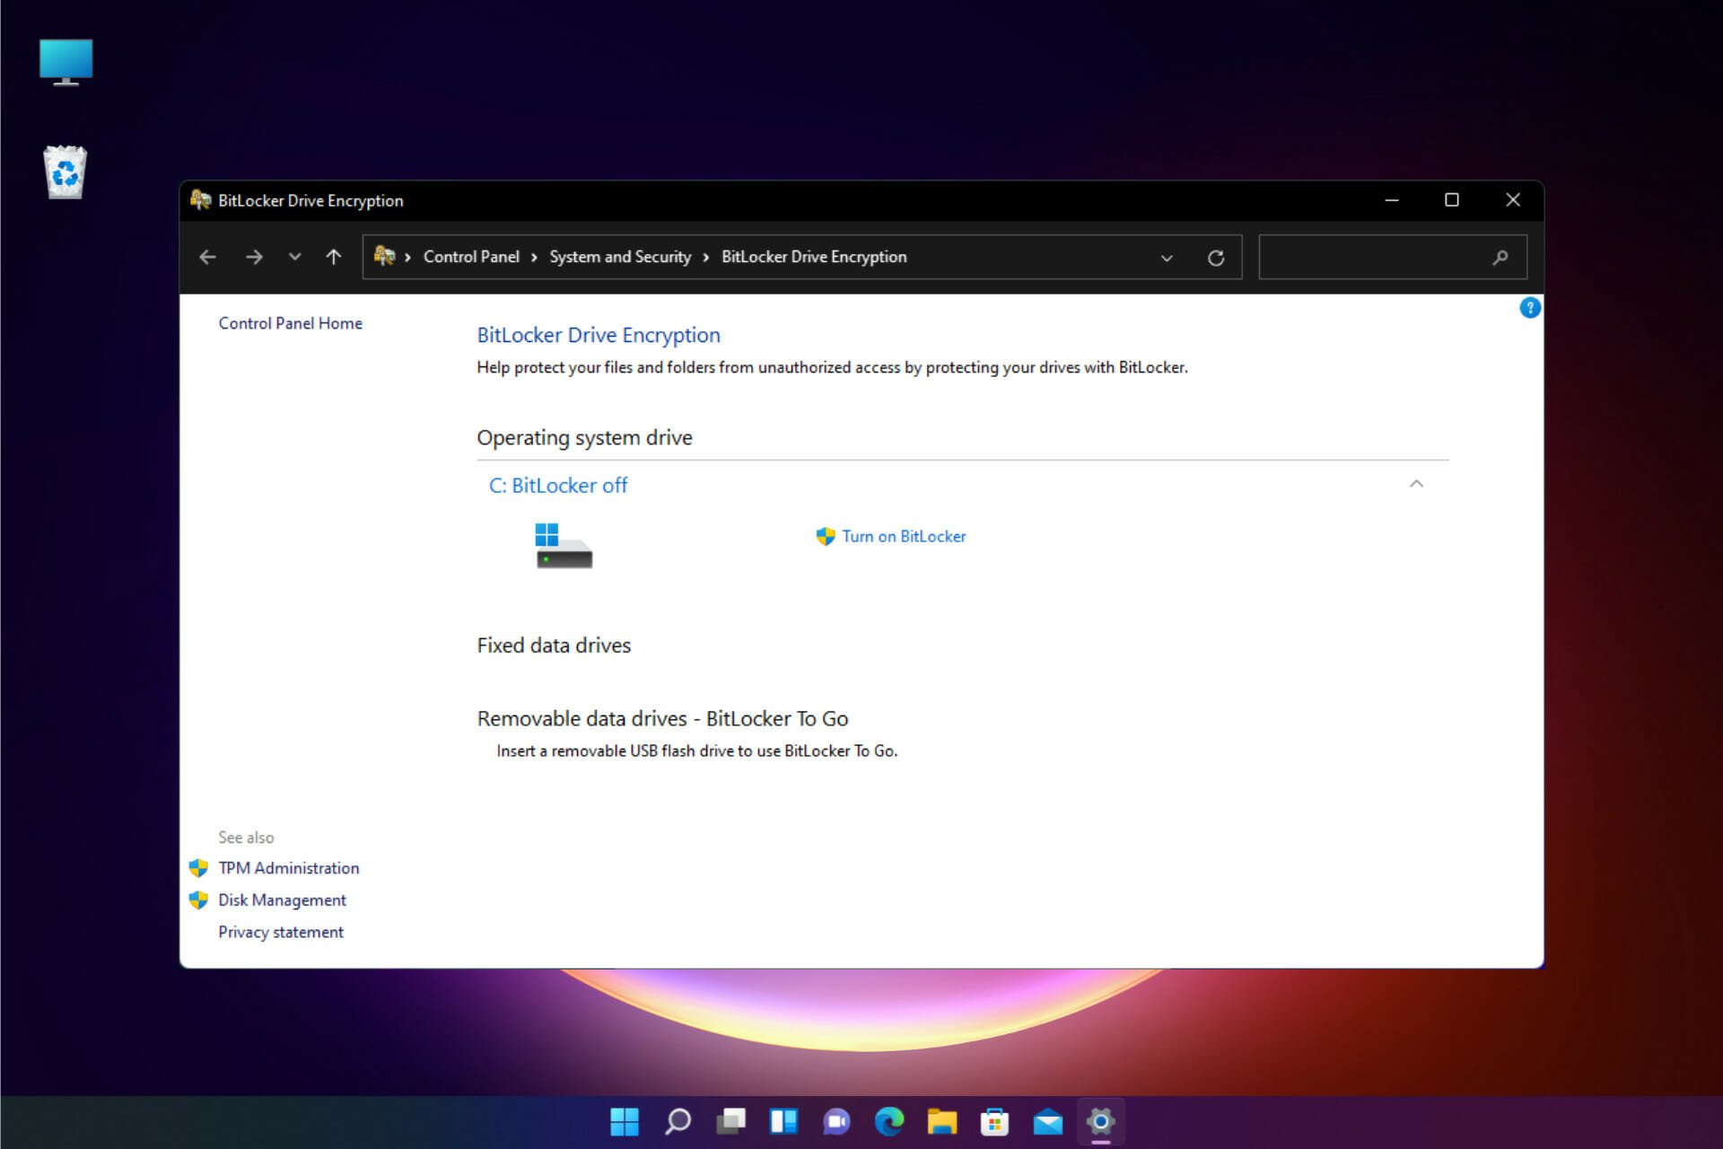The height and width of the screenshot is (1149, 1723).
Task: Open Control Panel breadcrumb
Action: coord(471,257)
